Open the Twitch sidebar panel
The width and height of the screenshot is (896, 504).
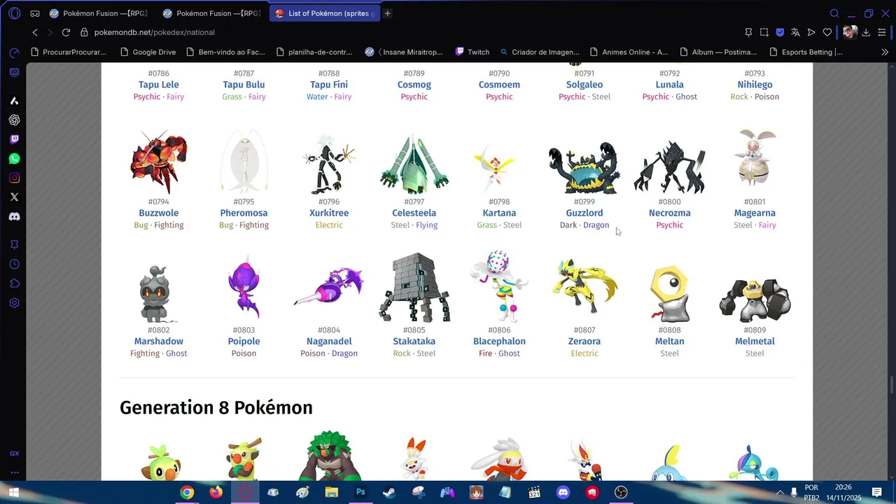pos(14,139)
